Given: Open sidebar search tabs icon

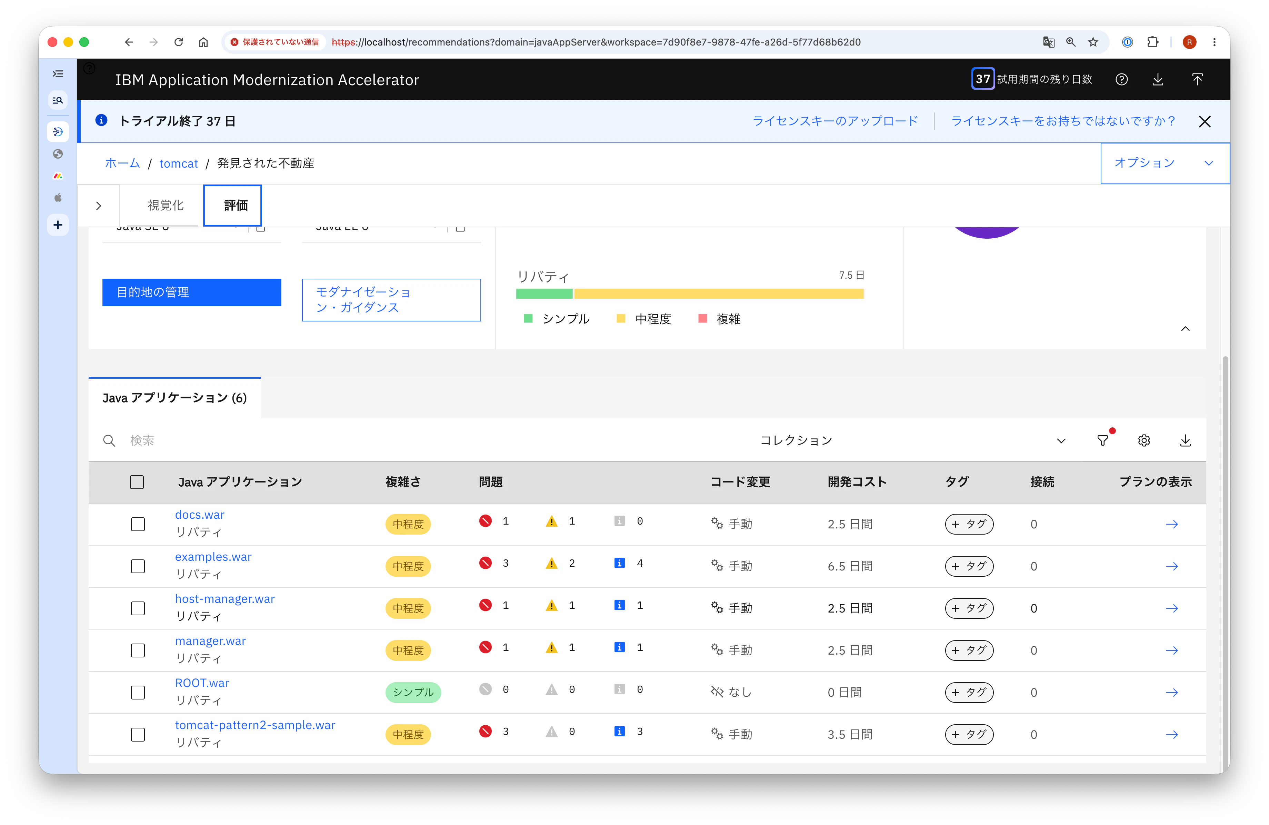Looking at the screenshot, I should click(x=58, y=100).
